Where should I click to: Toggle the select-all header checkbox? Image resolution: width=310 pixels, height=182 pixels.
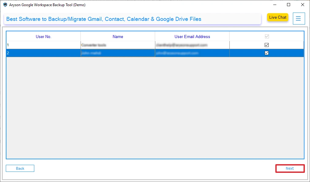point(267,37)
